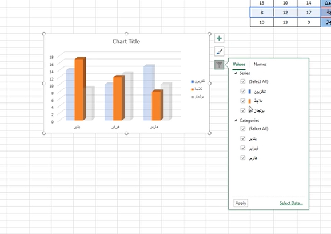The width and height of the screenshot is (331, 234).
Task: Select the cell containing 15
Action: tap(262, 3)
